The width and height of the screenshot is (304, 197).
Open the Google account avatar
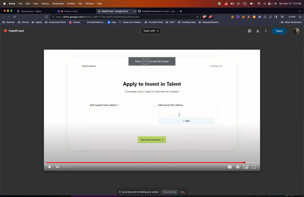click(x=296, y=31)
